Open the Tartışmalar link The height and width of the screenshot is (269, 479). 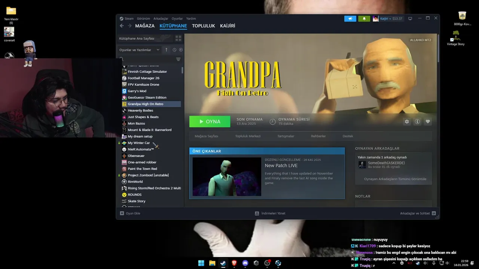tap(286, 136)
